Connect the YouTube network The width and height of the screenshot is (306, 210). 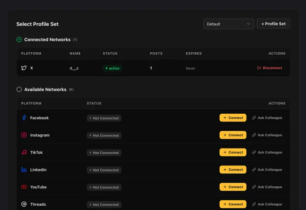point(233,187)
